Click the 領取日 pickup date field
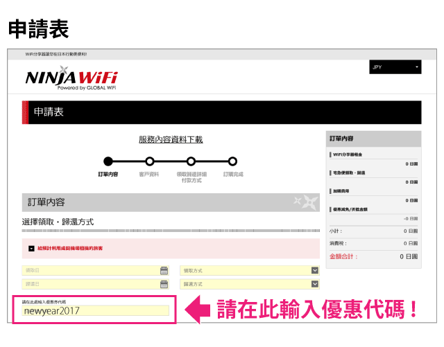The image size is (444, 347). 95,270
